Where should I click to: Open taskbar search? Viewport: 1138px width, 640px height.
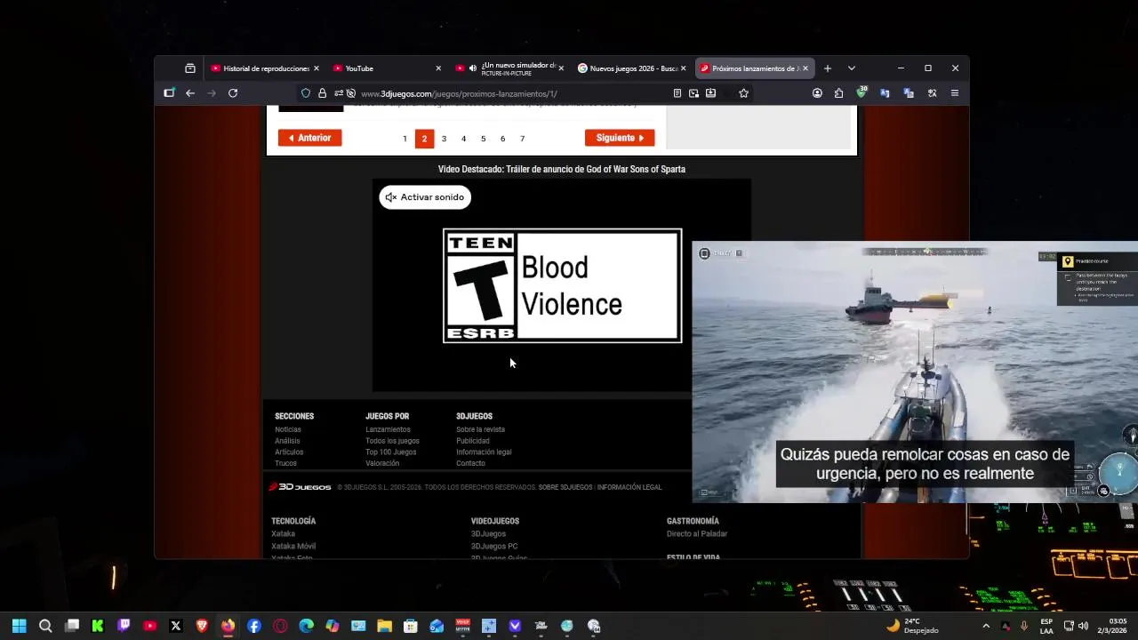click(x=45, y=626)
